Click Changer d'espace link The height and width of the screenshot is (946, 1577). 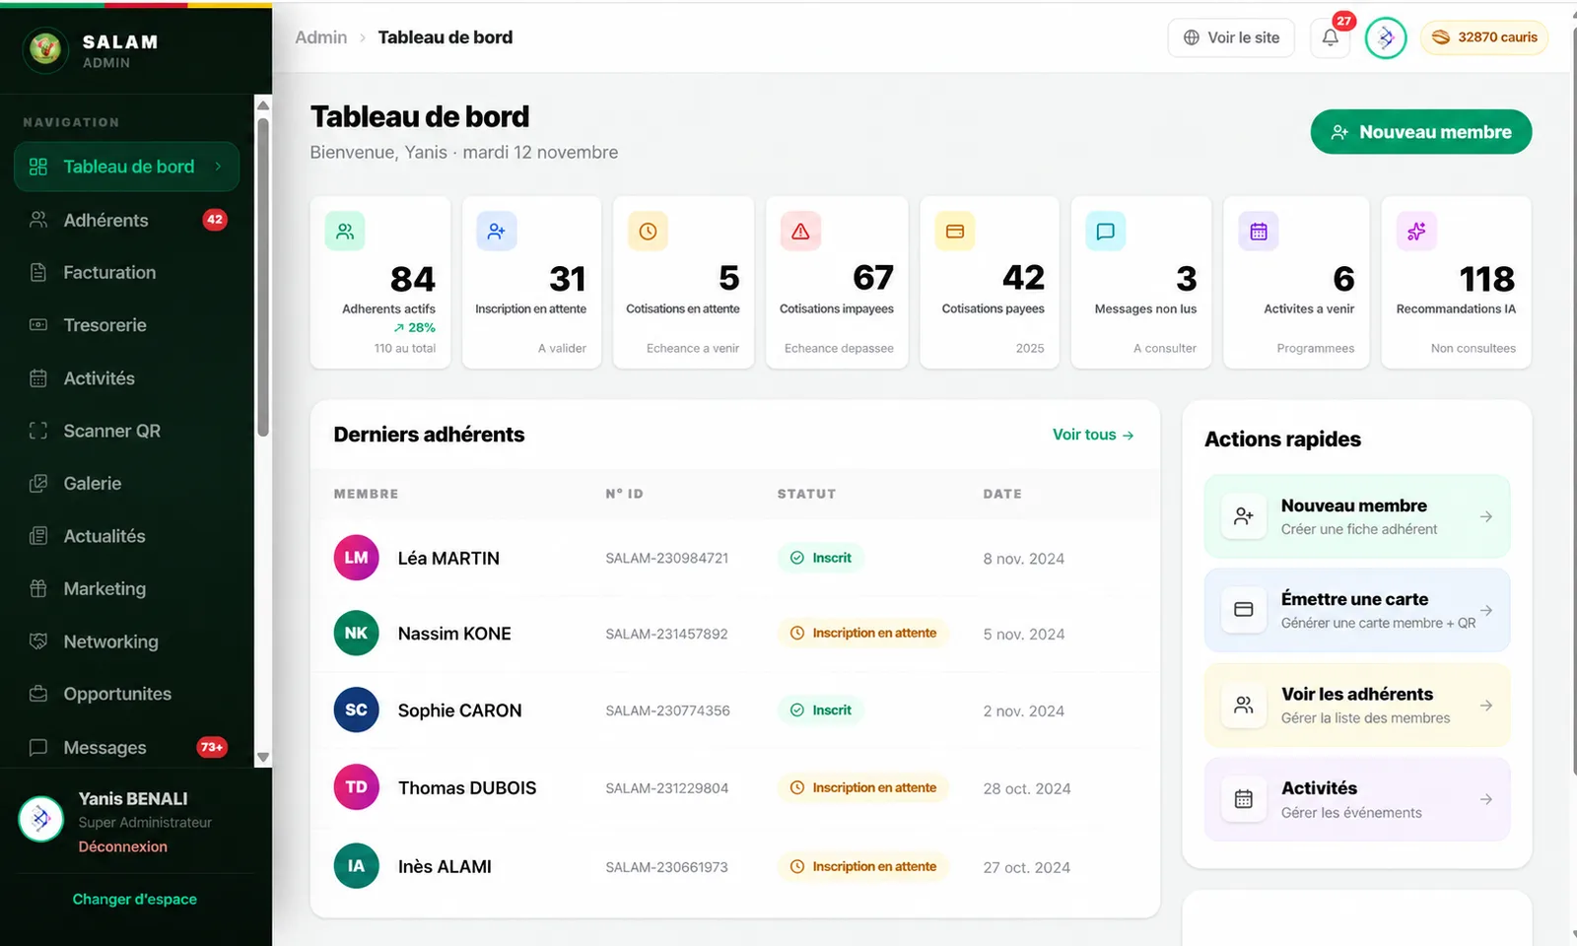coord(135,899)
